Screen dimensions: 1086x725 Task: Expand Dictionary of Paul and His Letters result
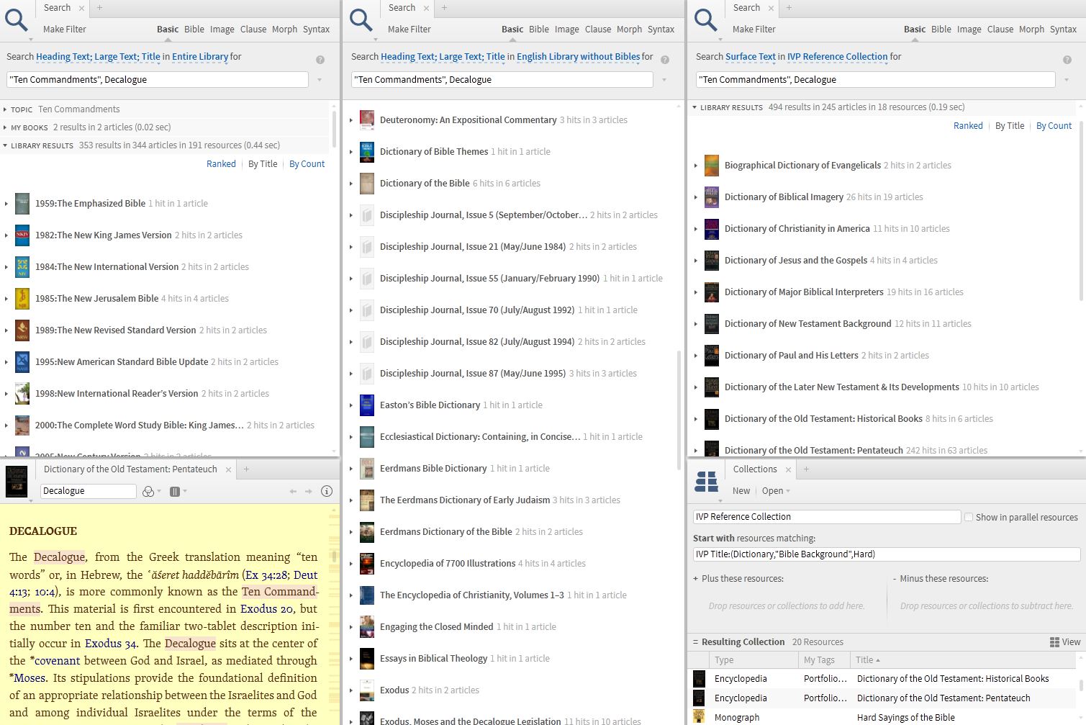(x=696, y=356)
